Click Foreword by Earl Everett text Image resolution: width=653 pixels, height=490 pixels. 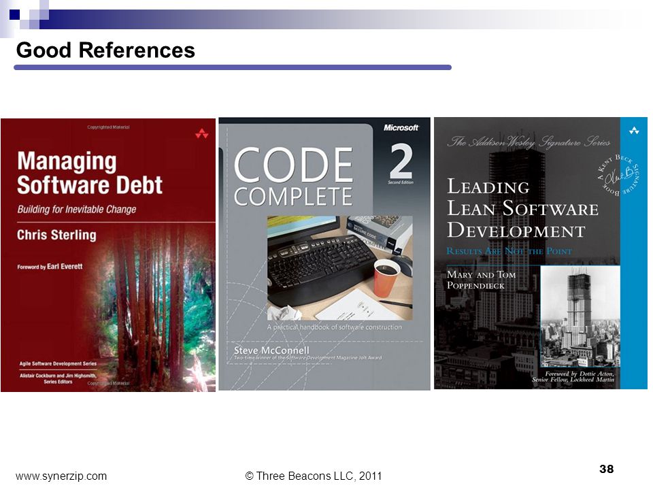pos(50,267)
